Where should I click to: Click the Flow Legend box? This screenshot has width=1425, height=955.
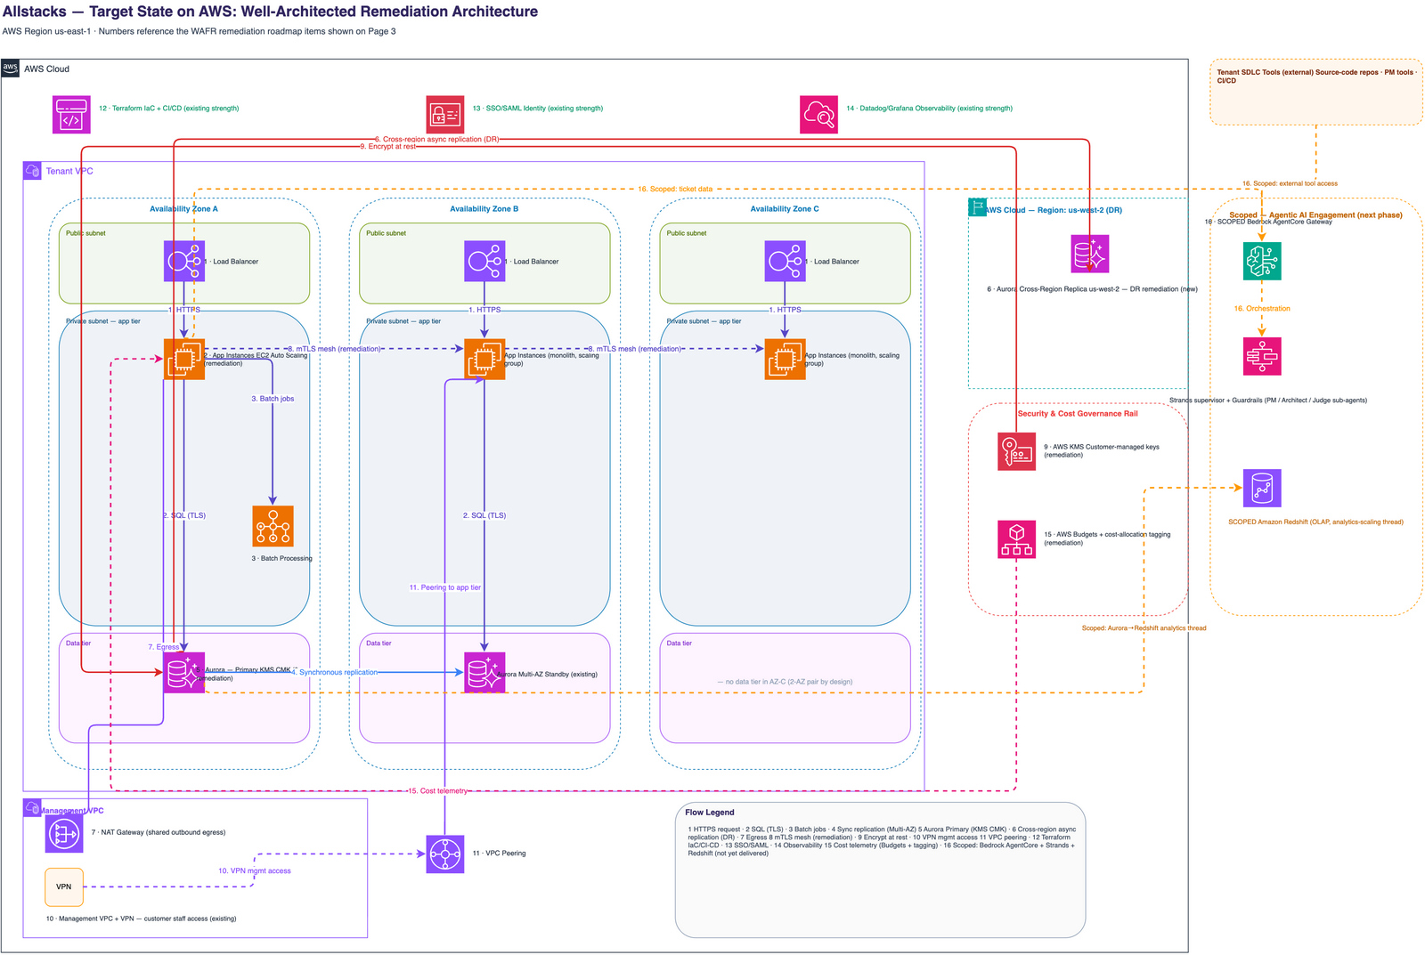(880, 870)
